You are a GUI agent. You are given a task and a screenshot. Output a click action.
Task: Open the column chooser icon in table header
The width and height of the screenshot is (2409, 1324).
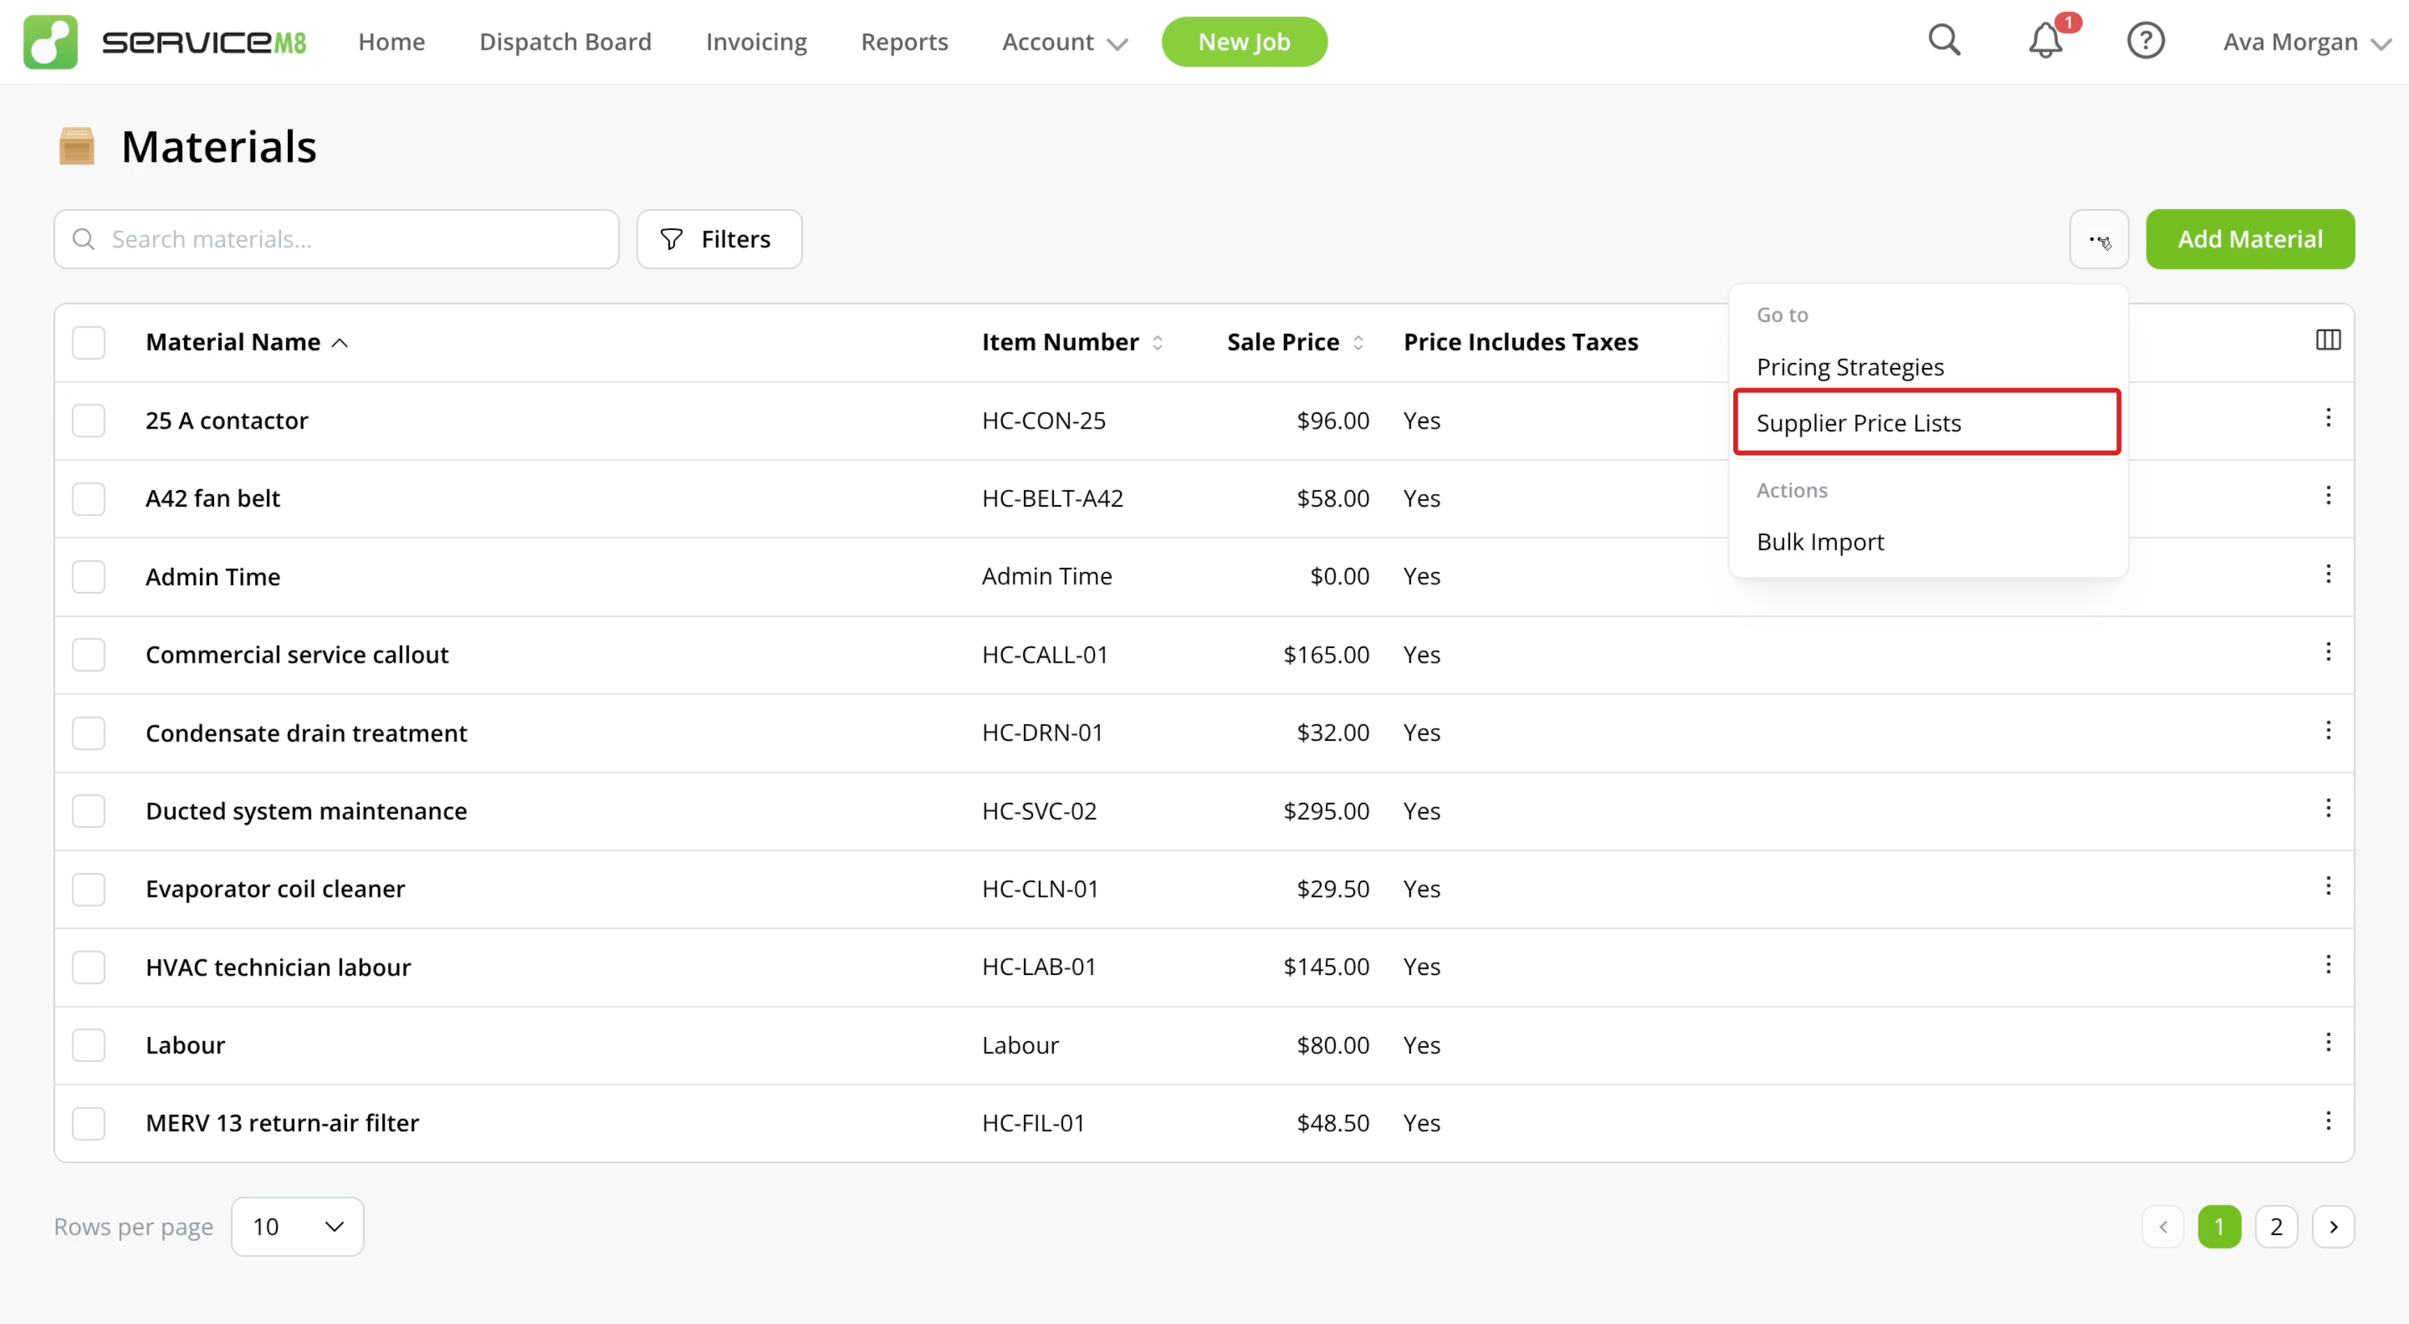pyautogui.click(x=2327, y=340)
